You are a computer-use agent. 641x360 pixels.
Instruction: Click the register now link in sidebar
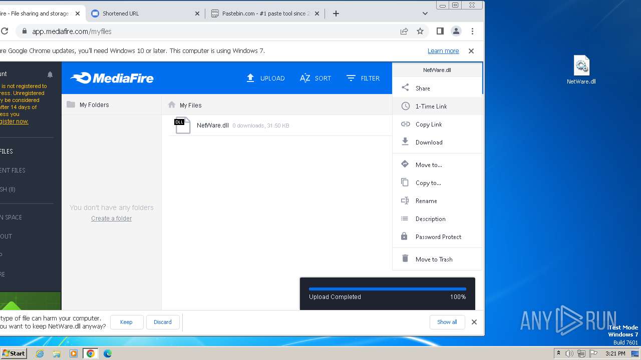14,121
